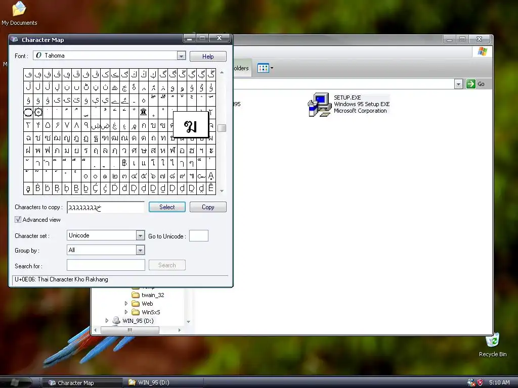
Task: Click the SETUP.EXE installer icon
Action: click(319, 105)
